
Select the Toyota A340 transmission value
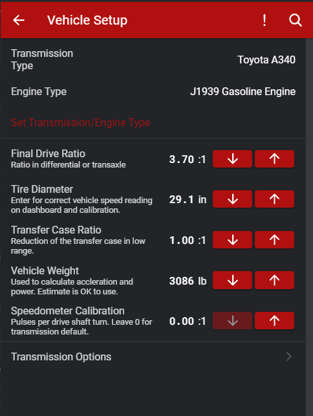pyautogui.click(x=266, y=60)
